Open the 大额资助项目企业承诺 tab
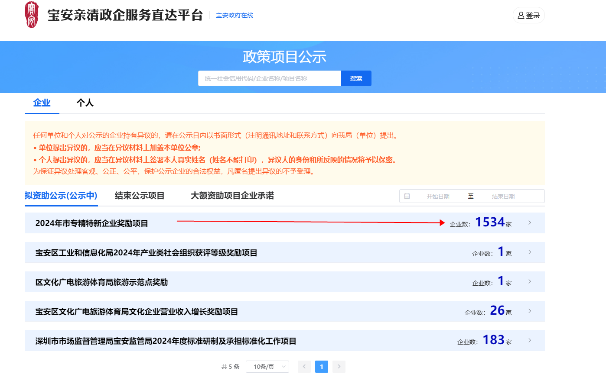 (x=232, y=196)
